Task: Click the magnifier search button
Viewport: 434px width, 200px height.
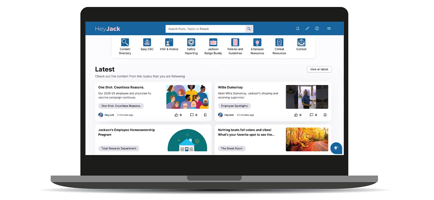Action: 249,29
